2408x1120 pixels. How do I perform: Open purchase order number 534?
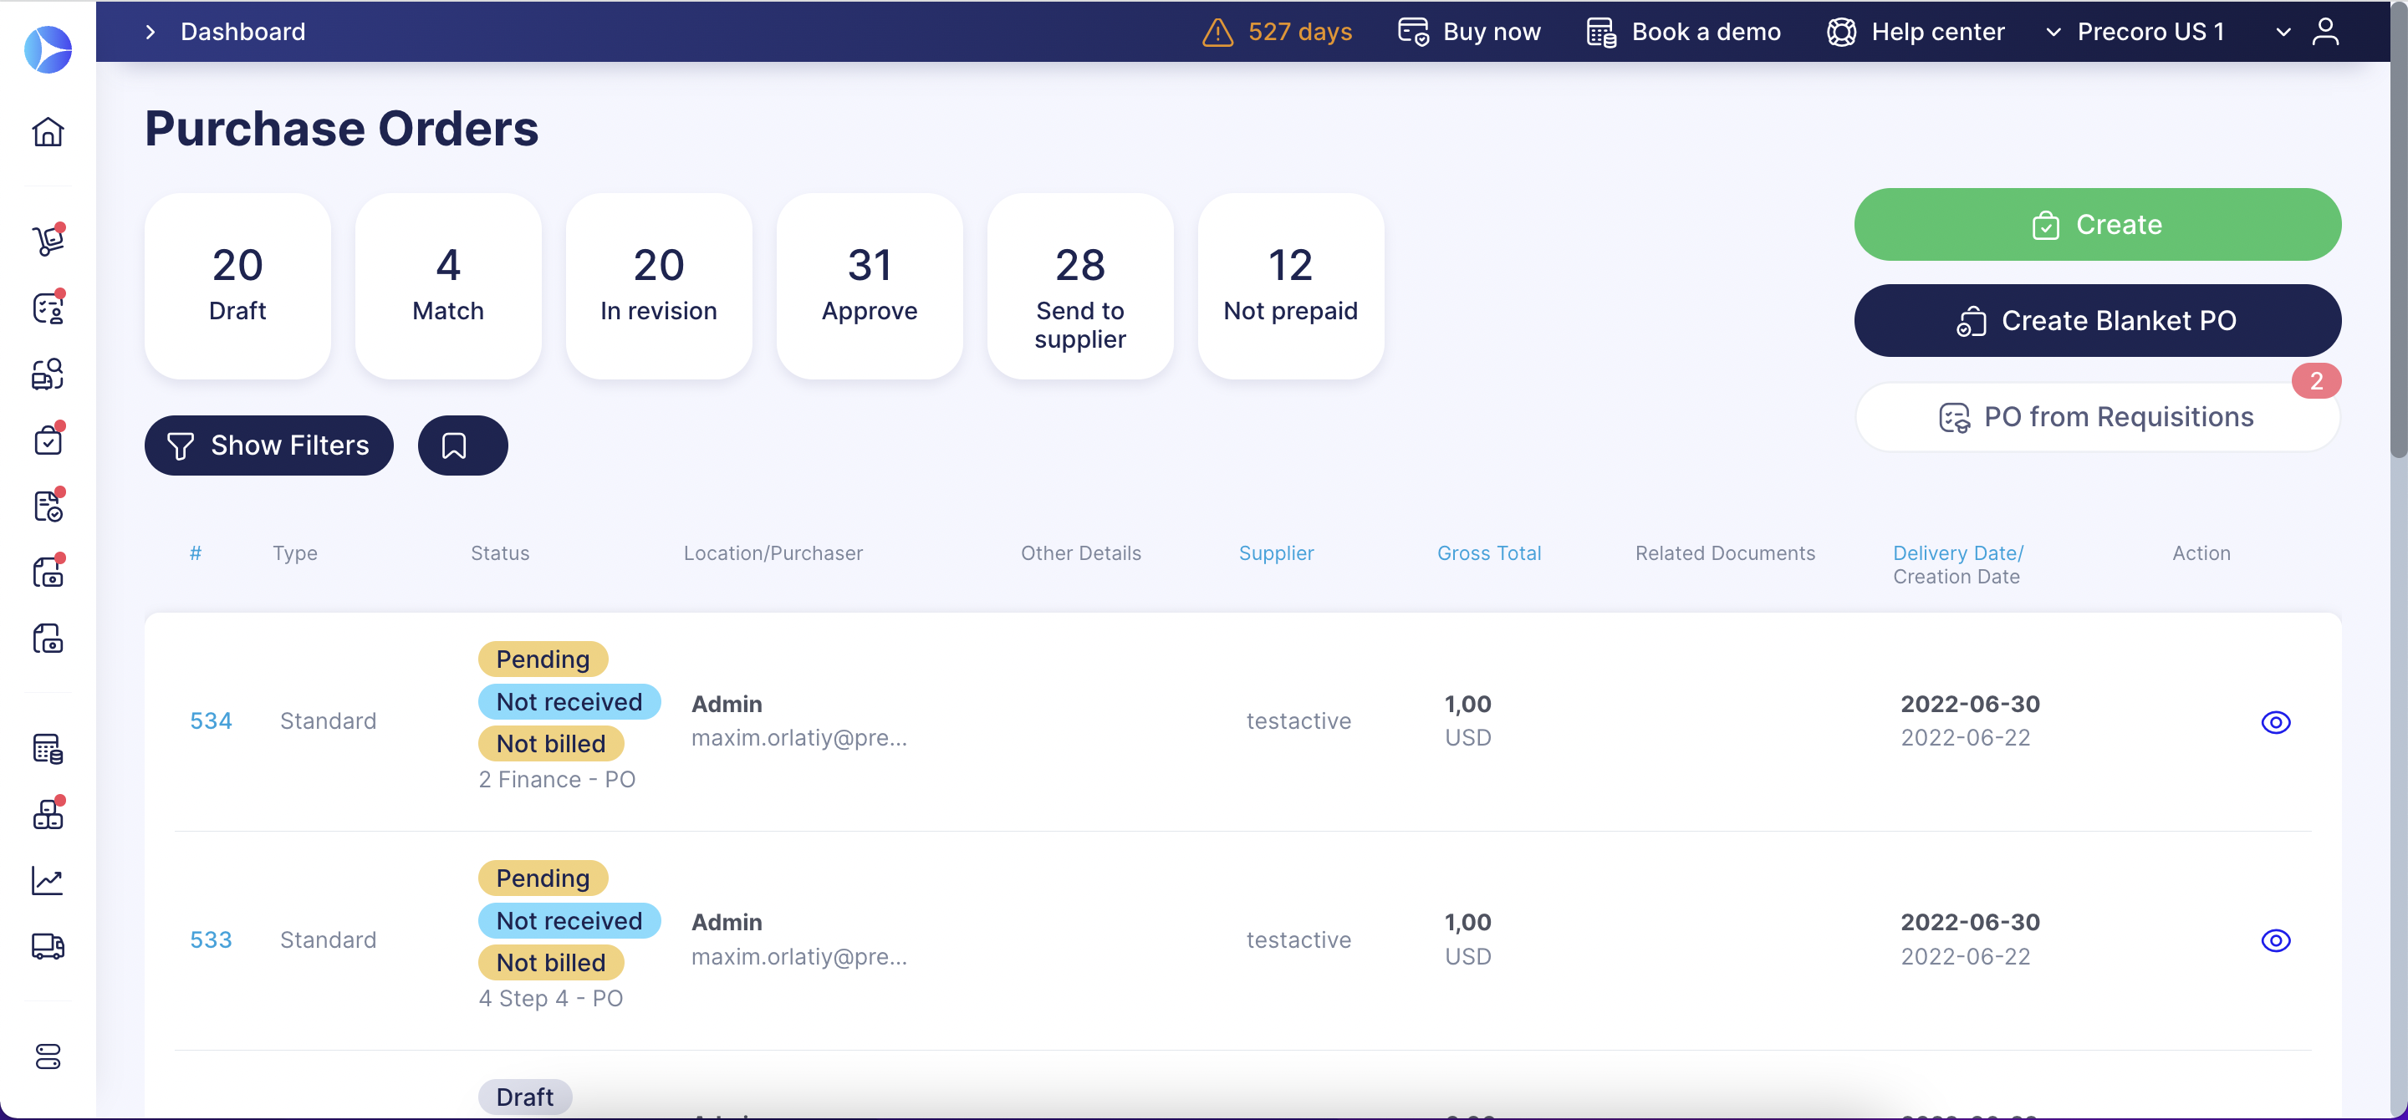tap(211, 721)
